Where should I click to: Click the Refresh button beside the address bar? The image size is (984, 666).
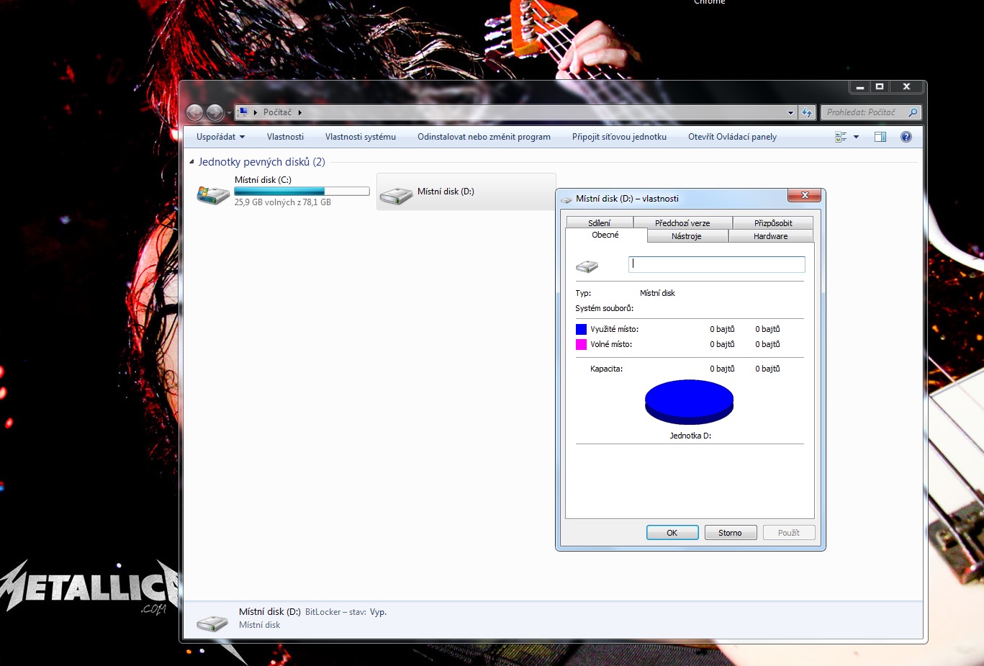click(x=807, y=112)
